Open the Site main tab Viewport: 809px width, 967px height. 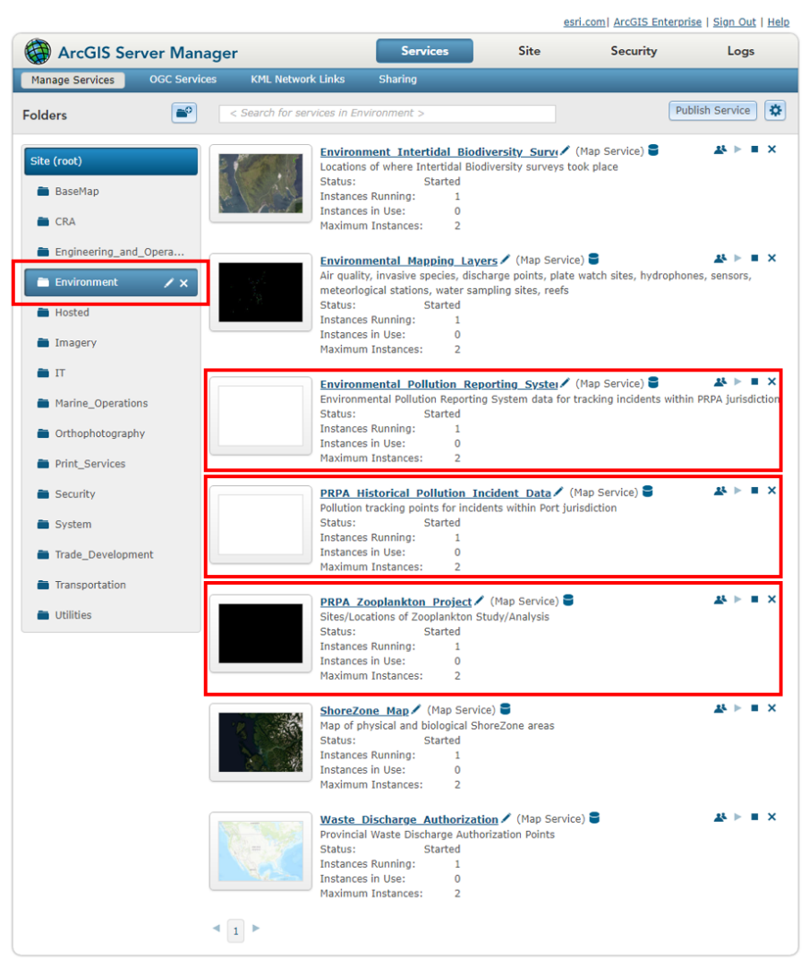(529, 51)
